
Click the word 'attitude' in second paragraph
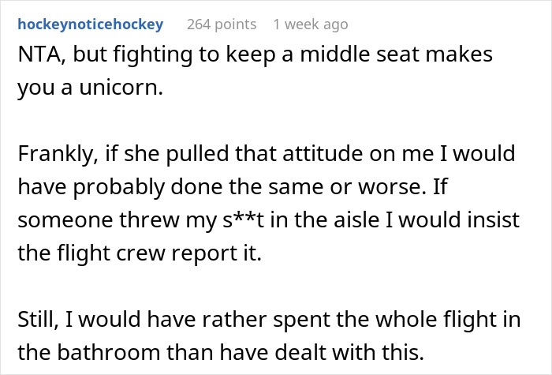click(x=323, y=154)
